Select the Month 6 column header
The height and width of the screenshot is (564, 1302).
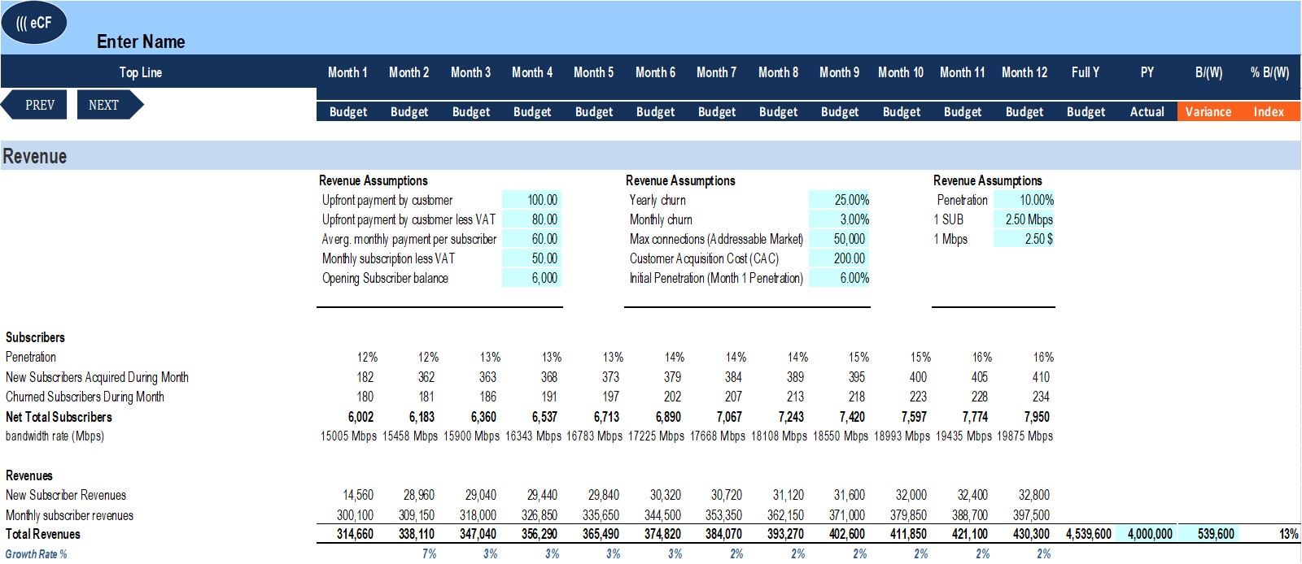(x=655, y=72)
